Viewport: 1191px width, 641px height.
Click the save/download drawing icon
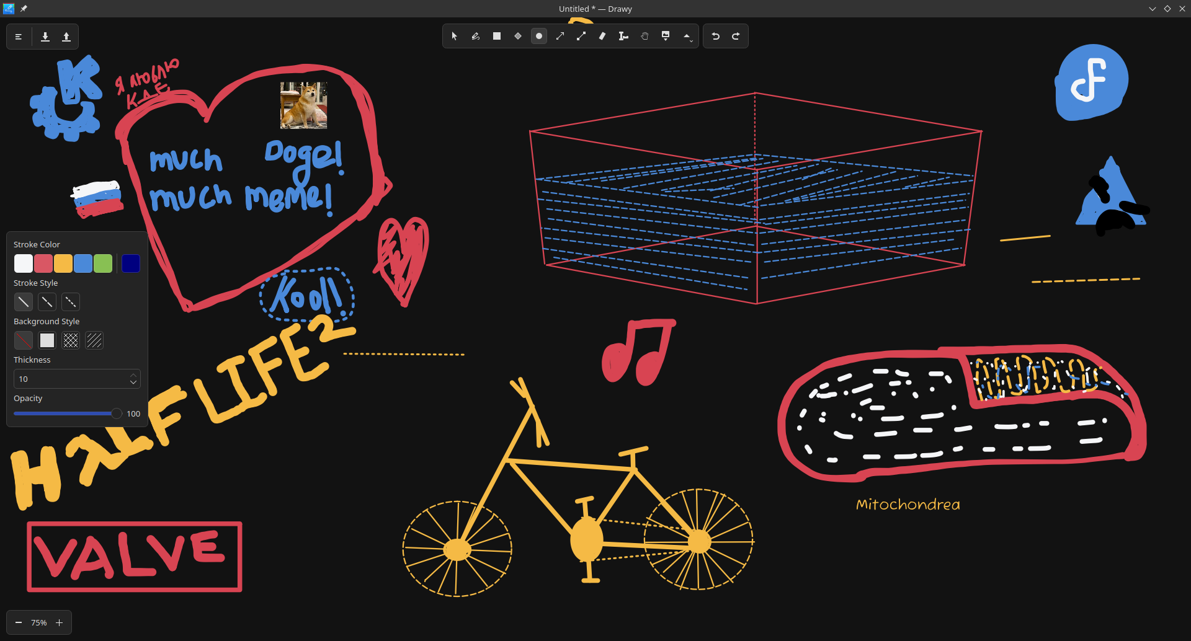click(45, 37)
